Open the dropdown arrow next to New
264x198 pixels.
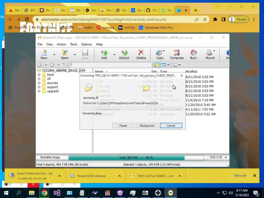[x=54, y=55]
